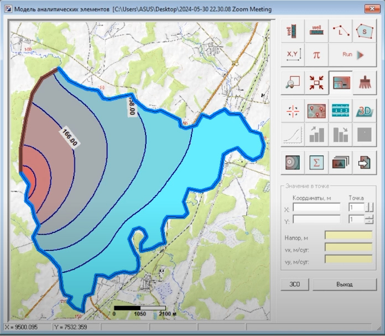Click the gray square icon
385x336 pixels.
point(365,135)
